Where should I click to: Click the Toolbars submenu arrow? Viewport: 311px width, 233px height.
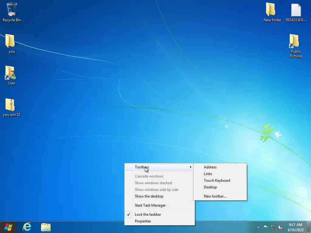point(191,167)
